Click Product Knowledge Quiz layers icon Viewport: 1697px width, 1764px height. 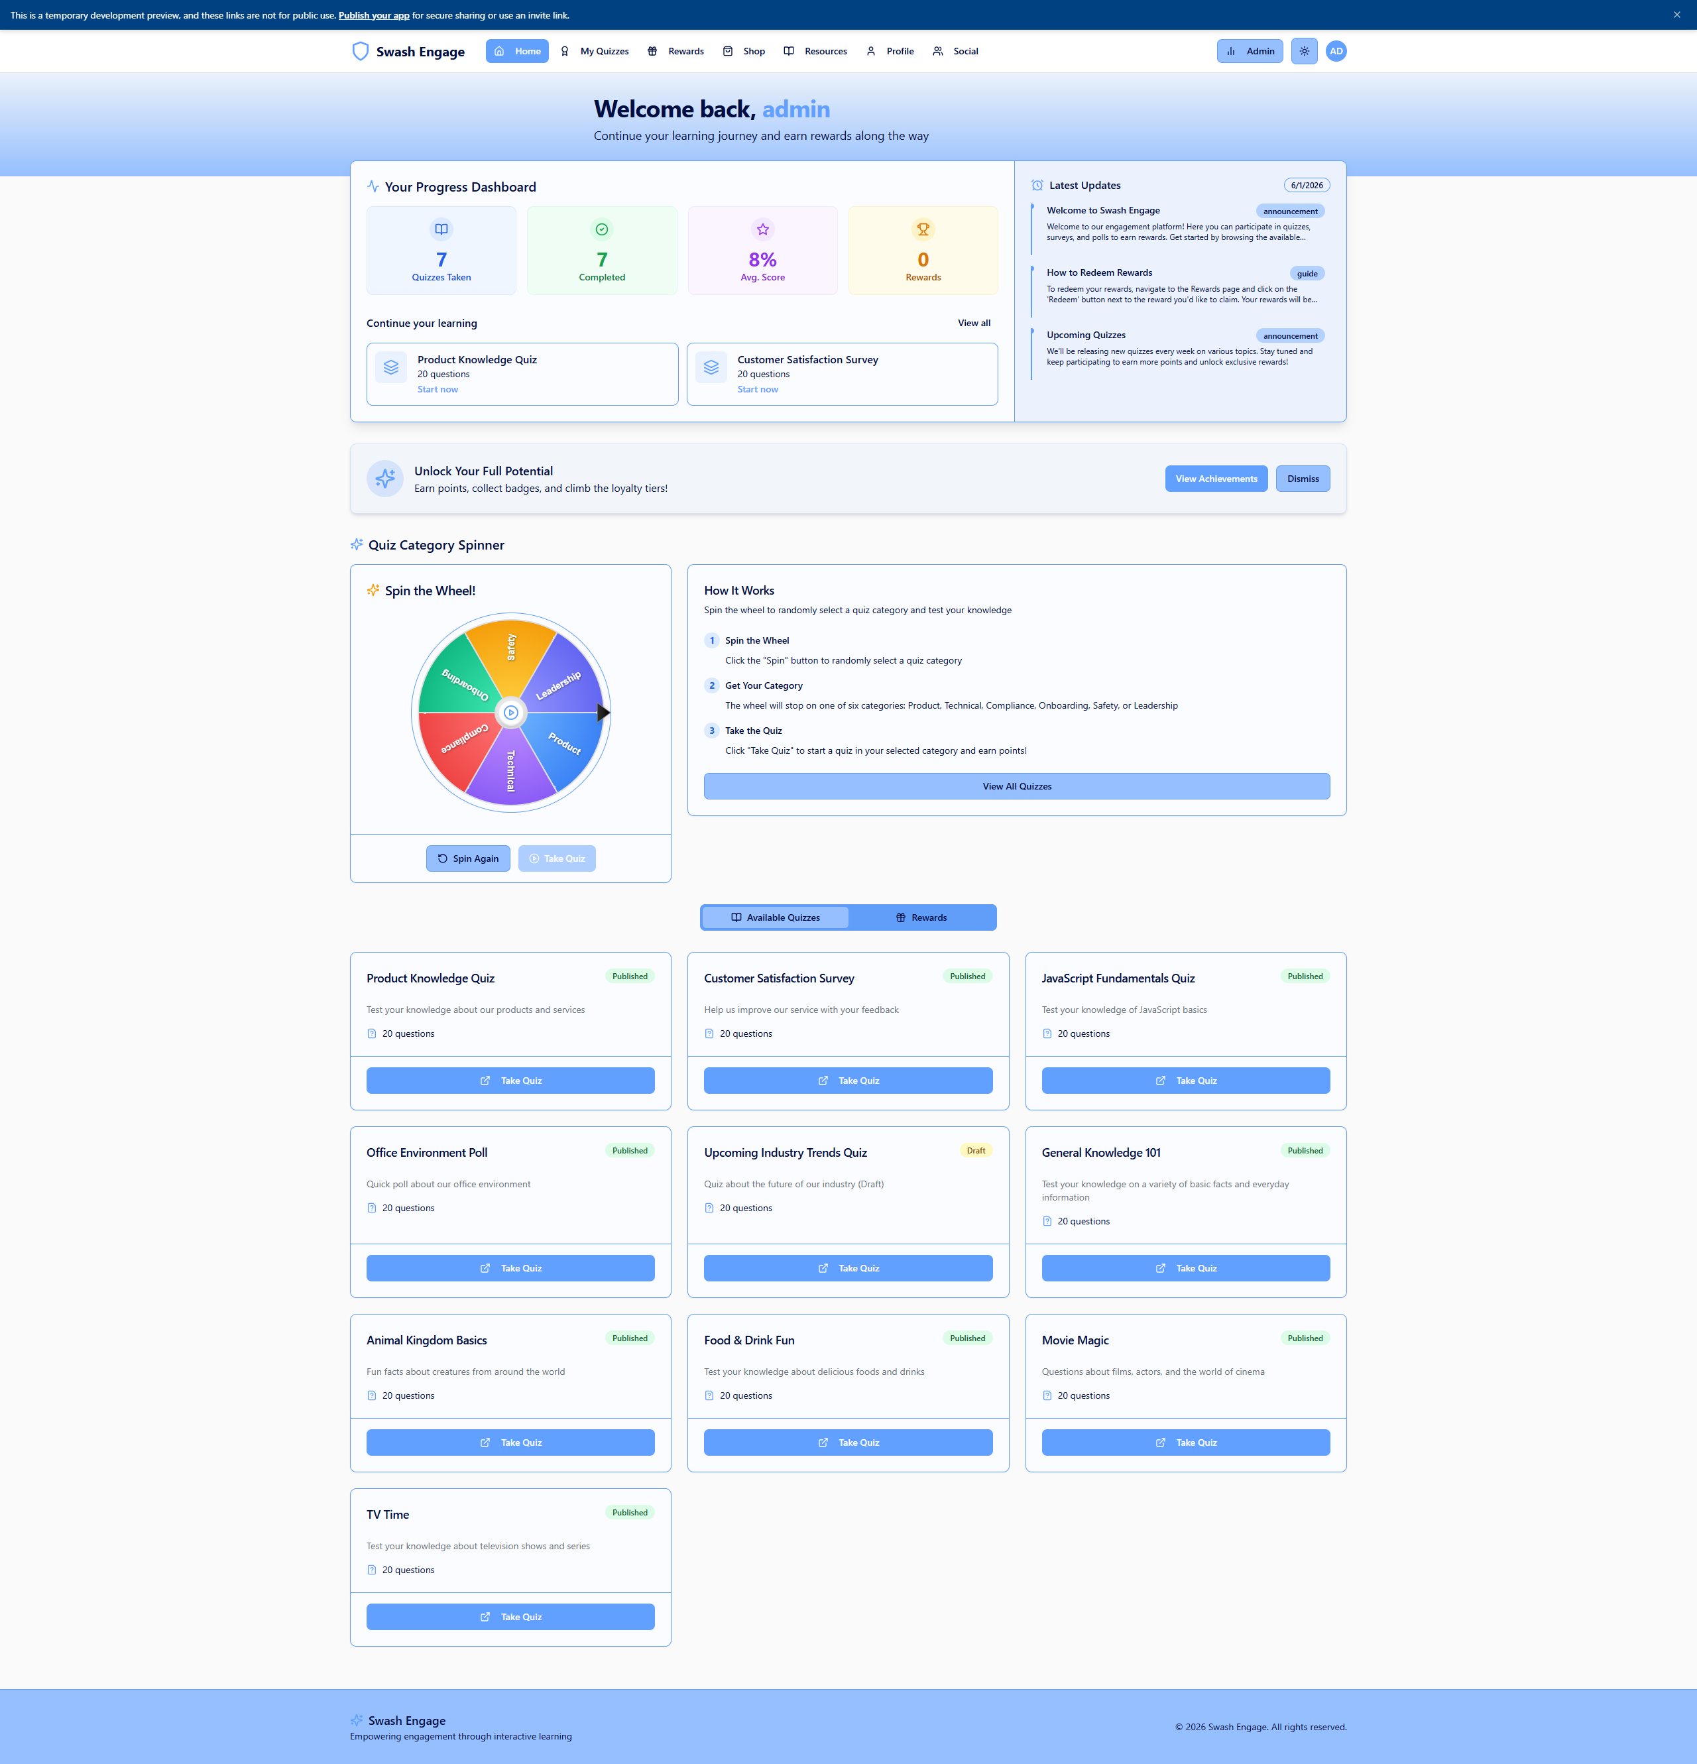coord(390,367)
